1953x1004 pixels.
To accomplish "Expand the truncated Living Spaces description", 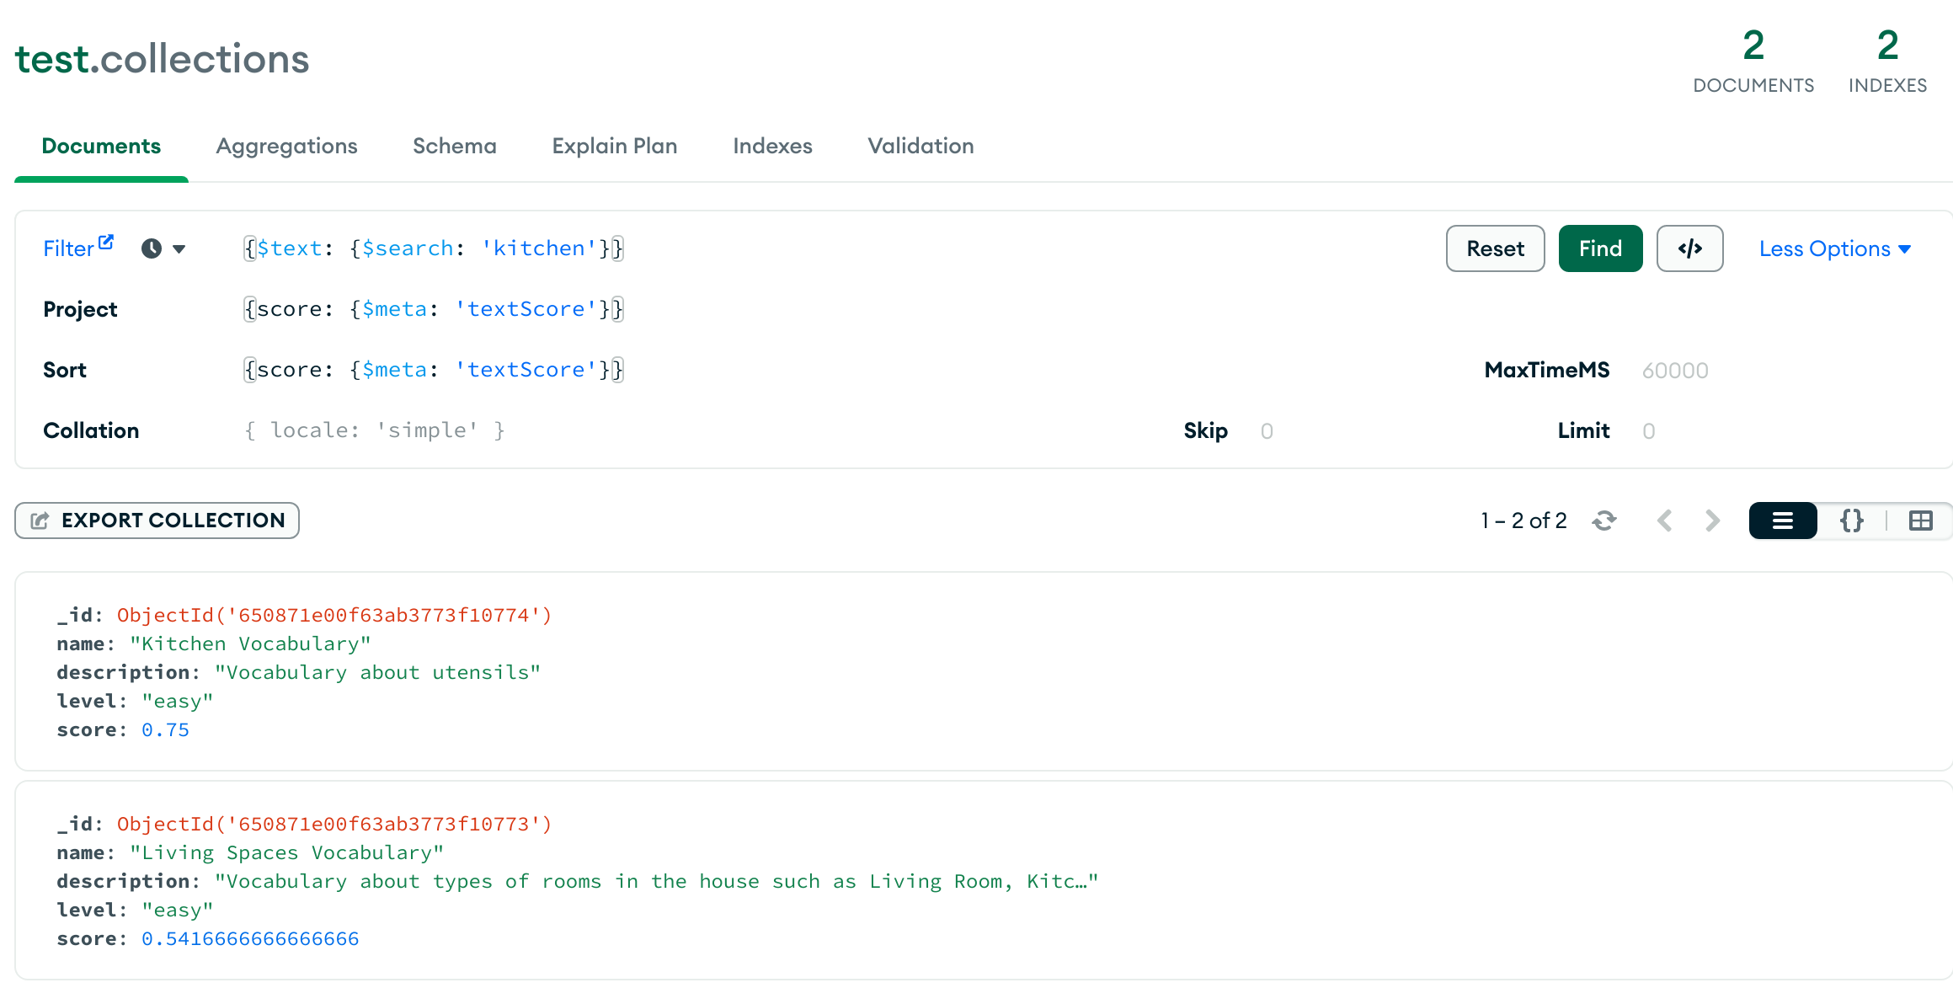I will (x=1082, y=881).
